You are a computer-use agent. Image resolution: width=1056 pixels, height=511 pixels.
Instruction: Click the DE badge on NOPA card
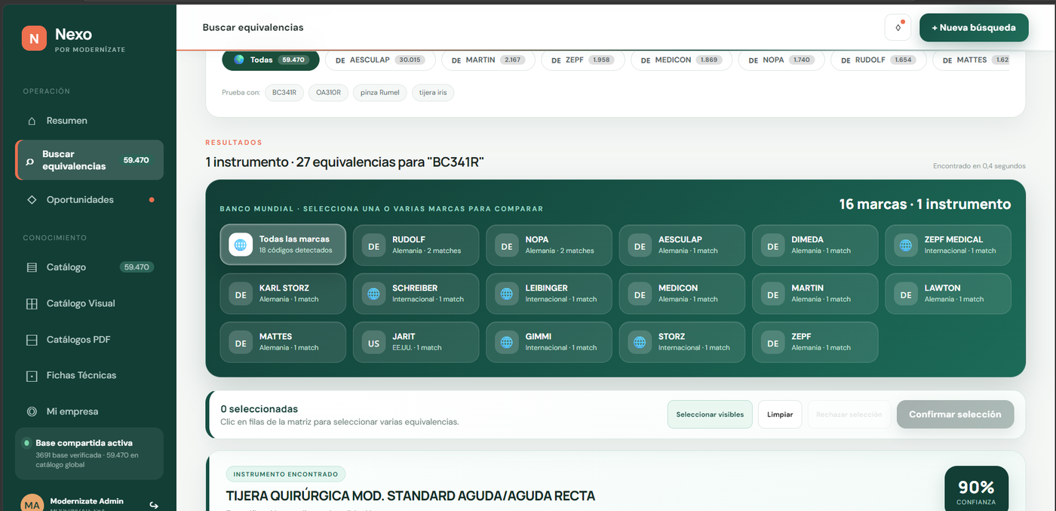507,245
